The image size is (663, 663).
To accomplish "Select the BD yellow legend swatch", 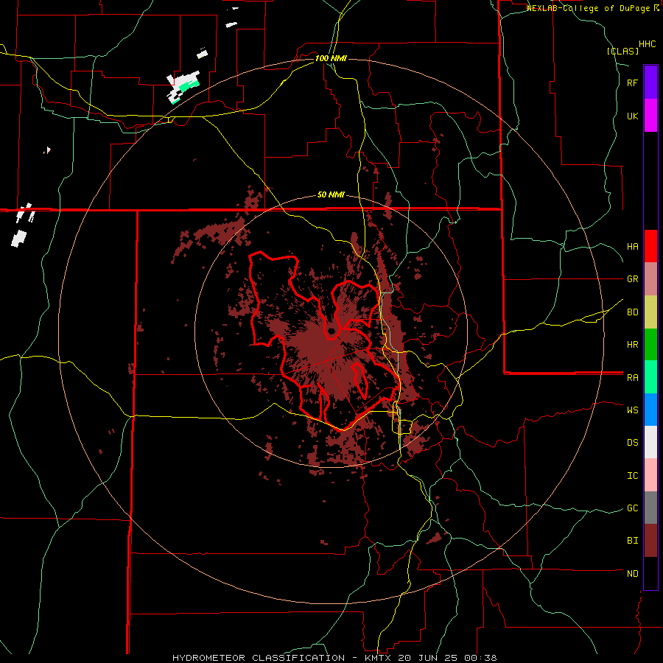I will (650, 312).
